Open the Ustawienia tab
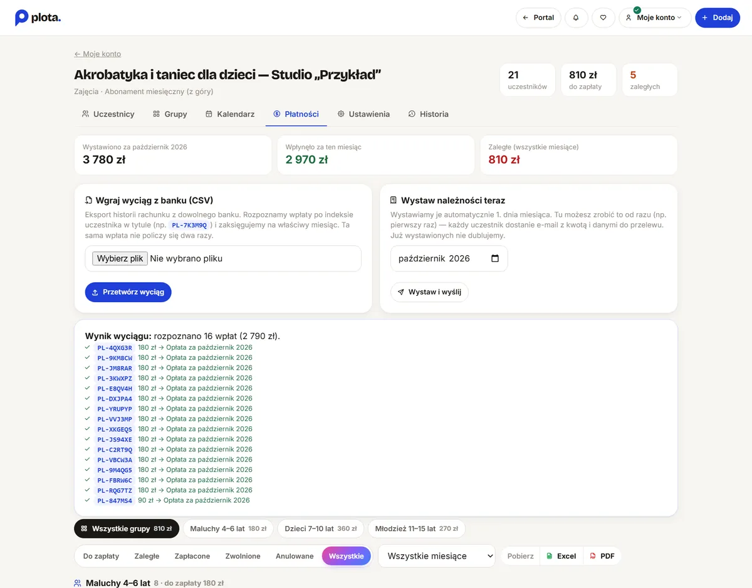Viewport: 752px width, 588px height. coord(363,114)
